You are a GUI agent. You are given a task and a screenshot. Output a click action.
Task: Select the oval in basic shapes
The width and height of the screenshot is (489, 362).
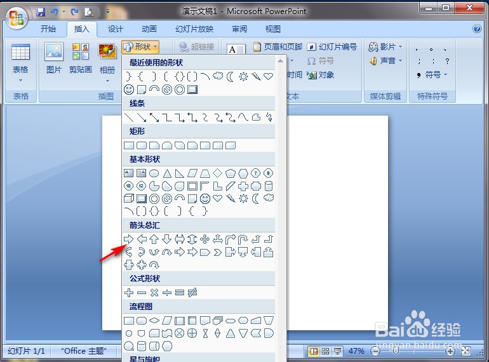point(154,173)
